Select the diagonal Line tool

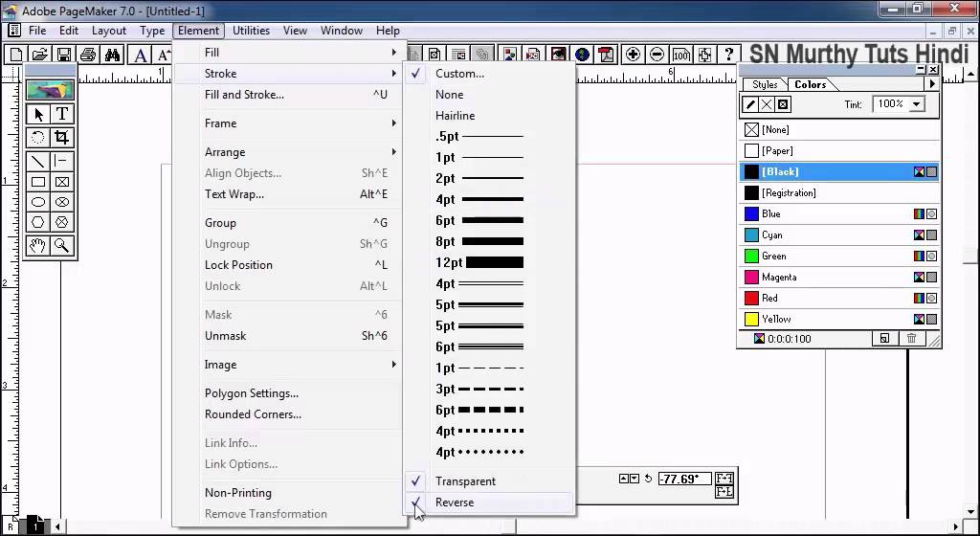pos(38,161)
